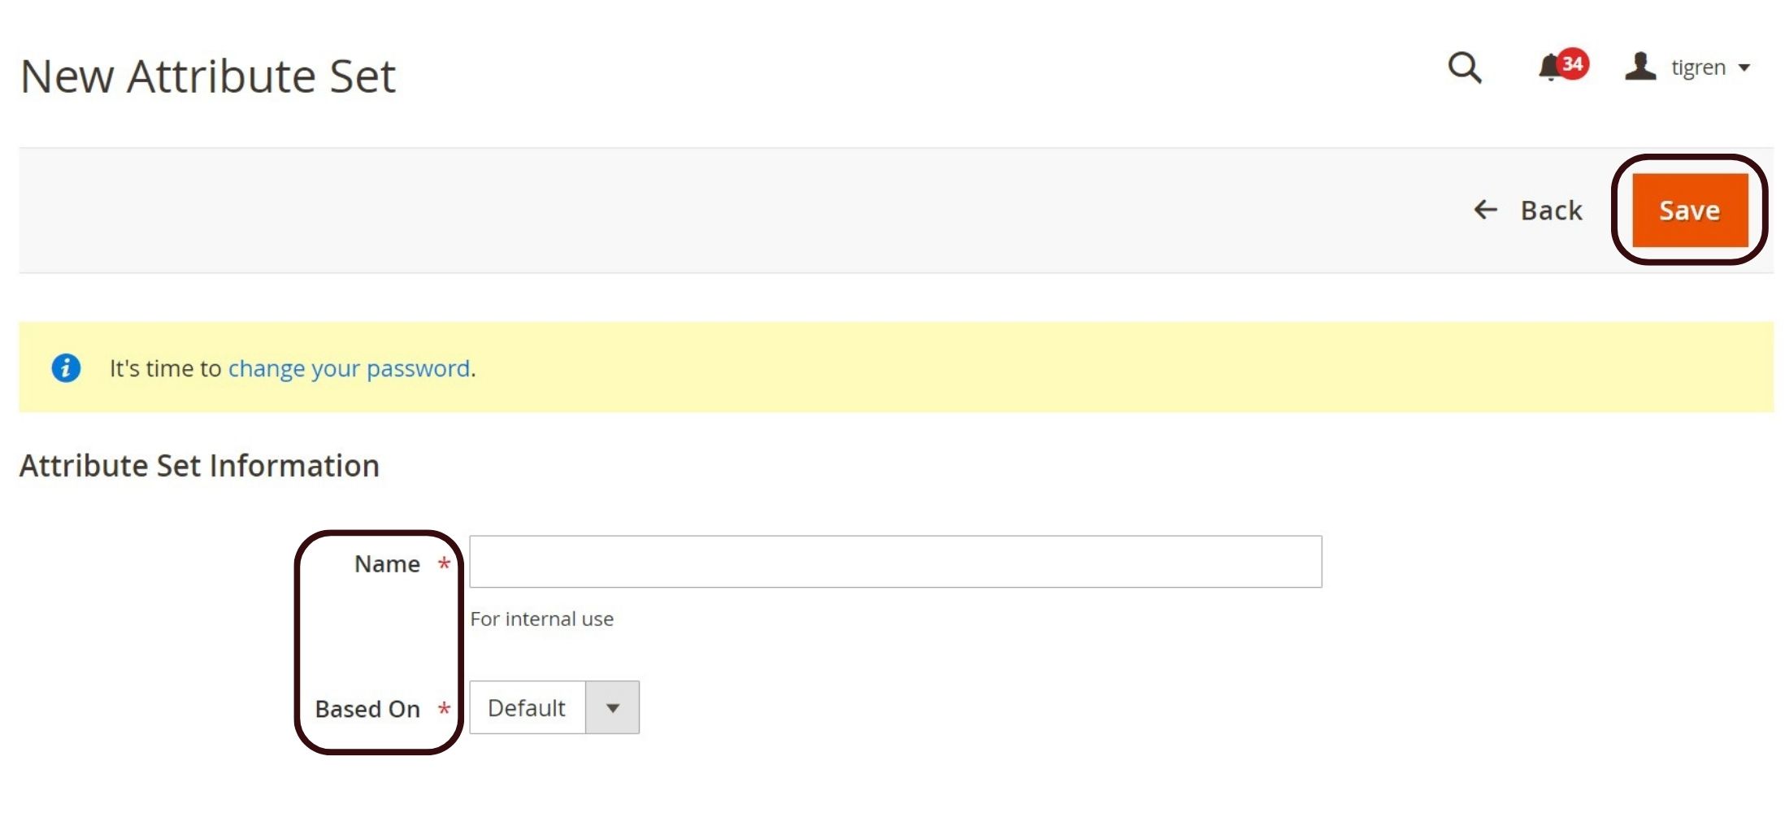Focus the Name input field
The width and height of the screenshot is (1785, 813).
(896, 562)
